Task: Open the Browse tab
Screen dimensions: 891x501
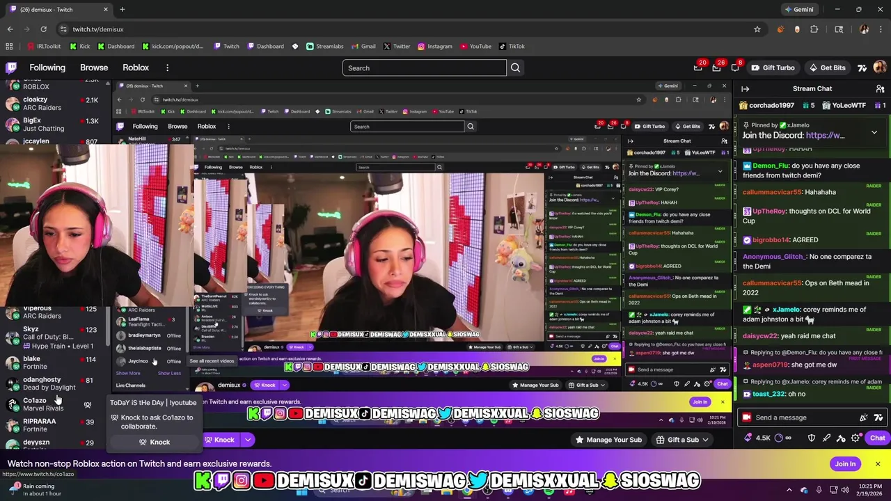Action: click(94, 67)
